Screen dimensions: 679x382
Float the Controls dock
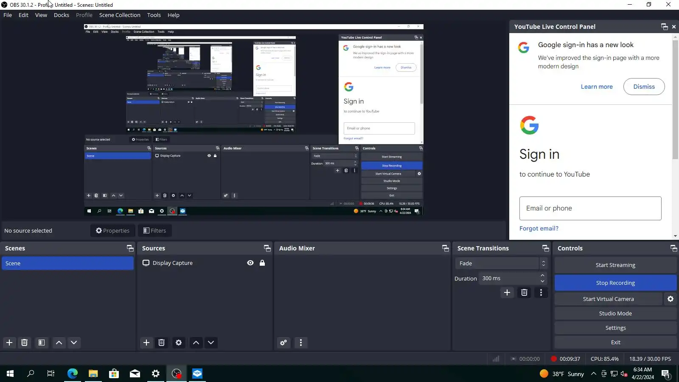673,248
